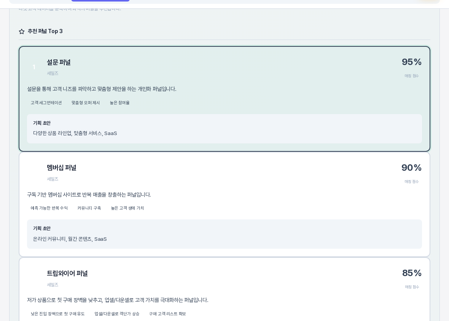Click the 낮은 진입 장벽으로 첫 구매 유도 tag

click(57, 314)
